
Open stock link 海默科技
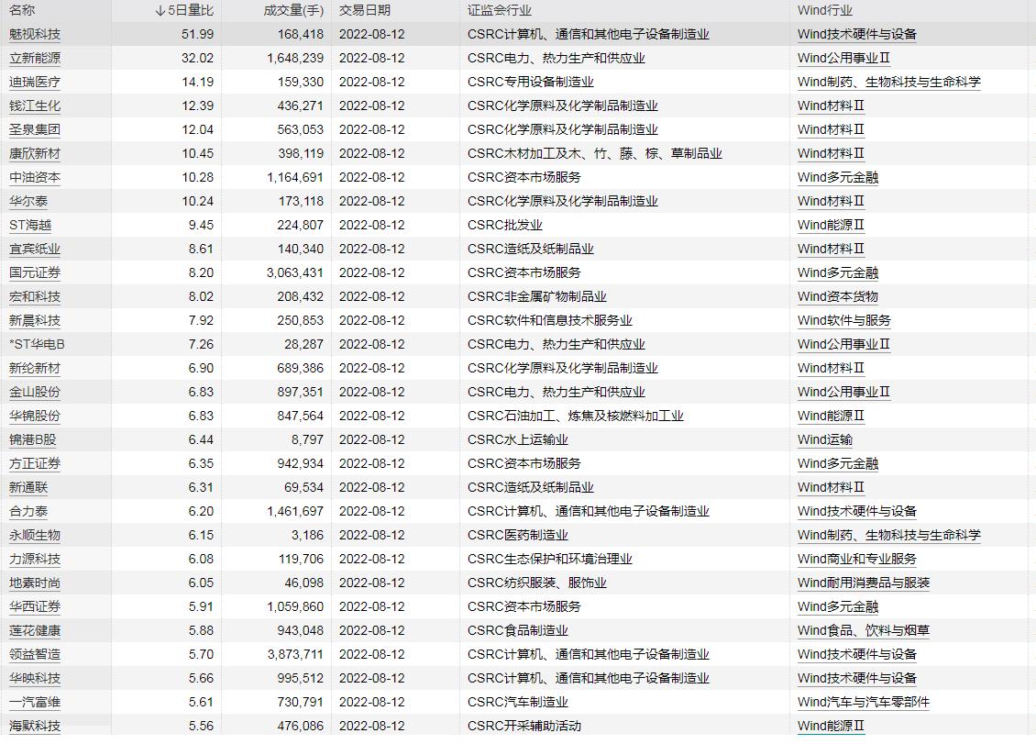click(35, 726)
